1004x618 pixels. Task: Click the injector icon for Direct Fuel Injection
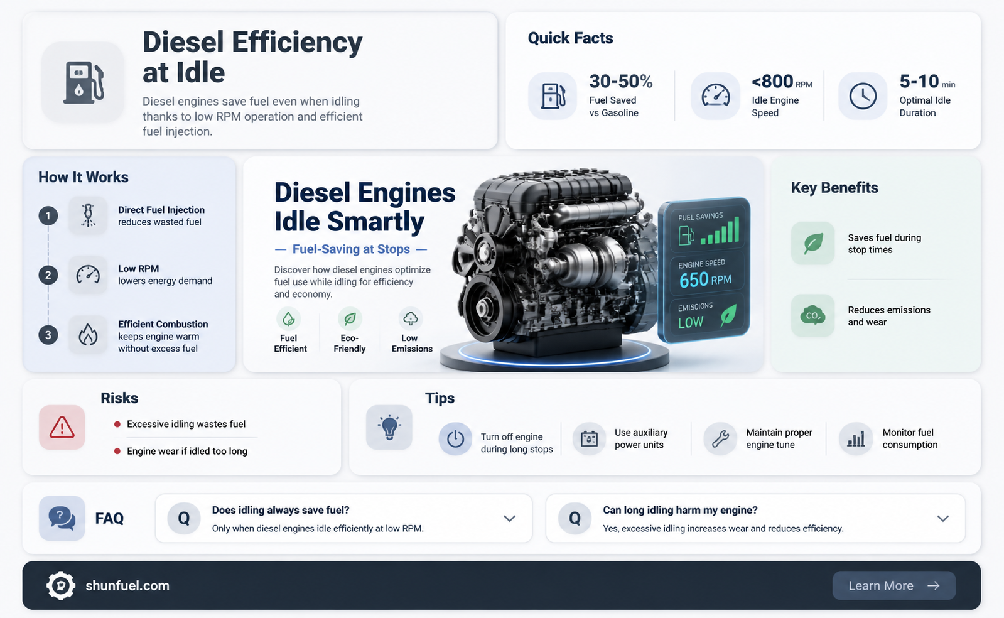88,215
